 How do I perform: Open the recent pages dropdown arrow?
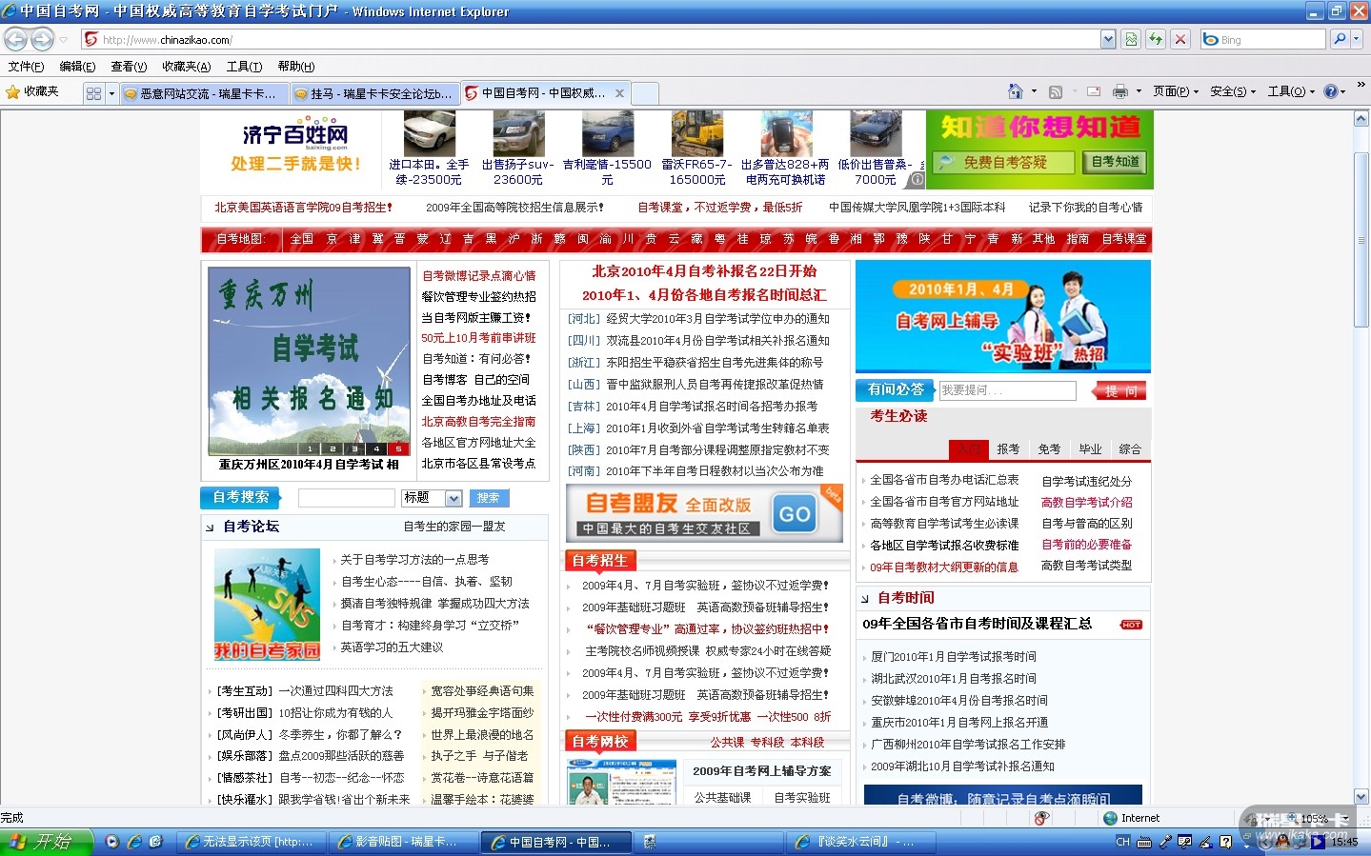(64, 40)
